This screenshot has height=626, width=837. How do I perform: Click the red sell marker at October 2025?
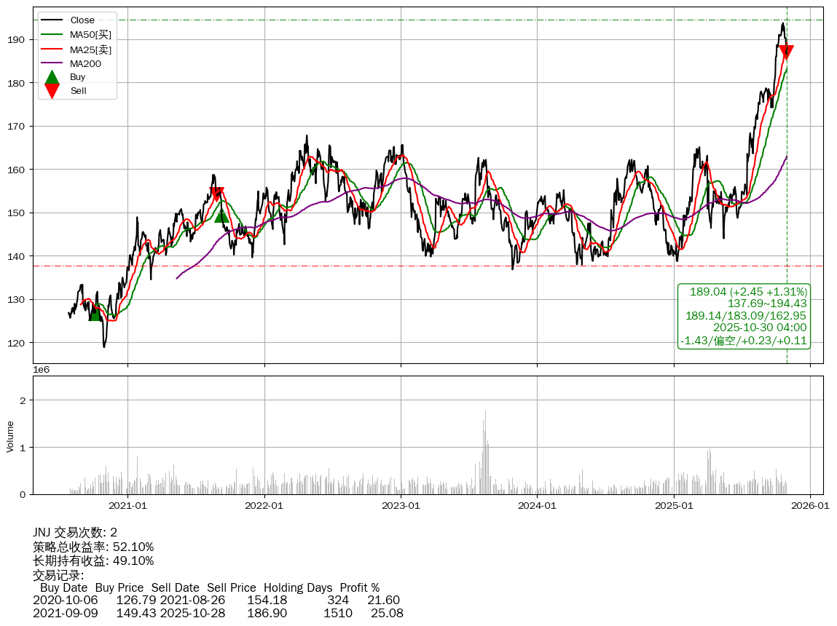coord(786,52)
